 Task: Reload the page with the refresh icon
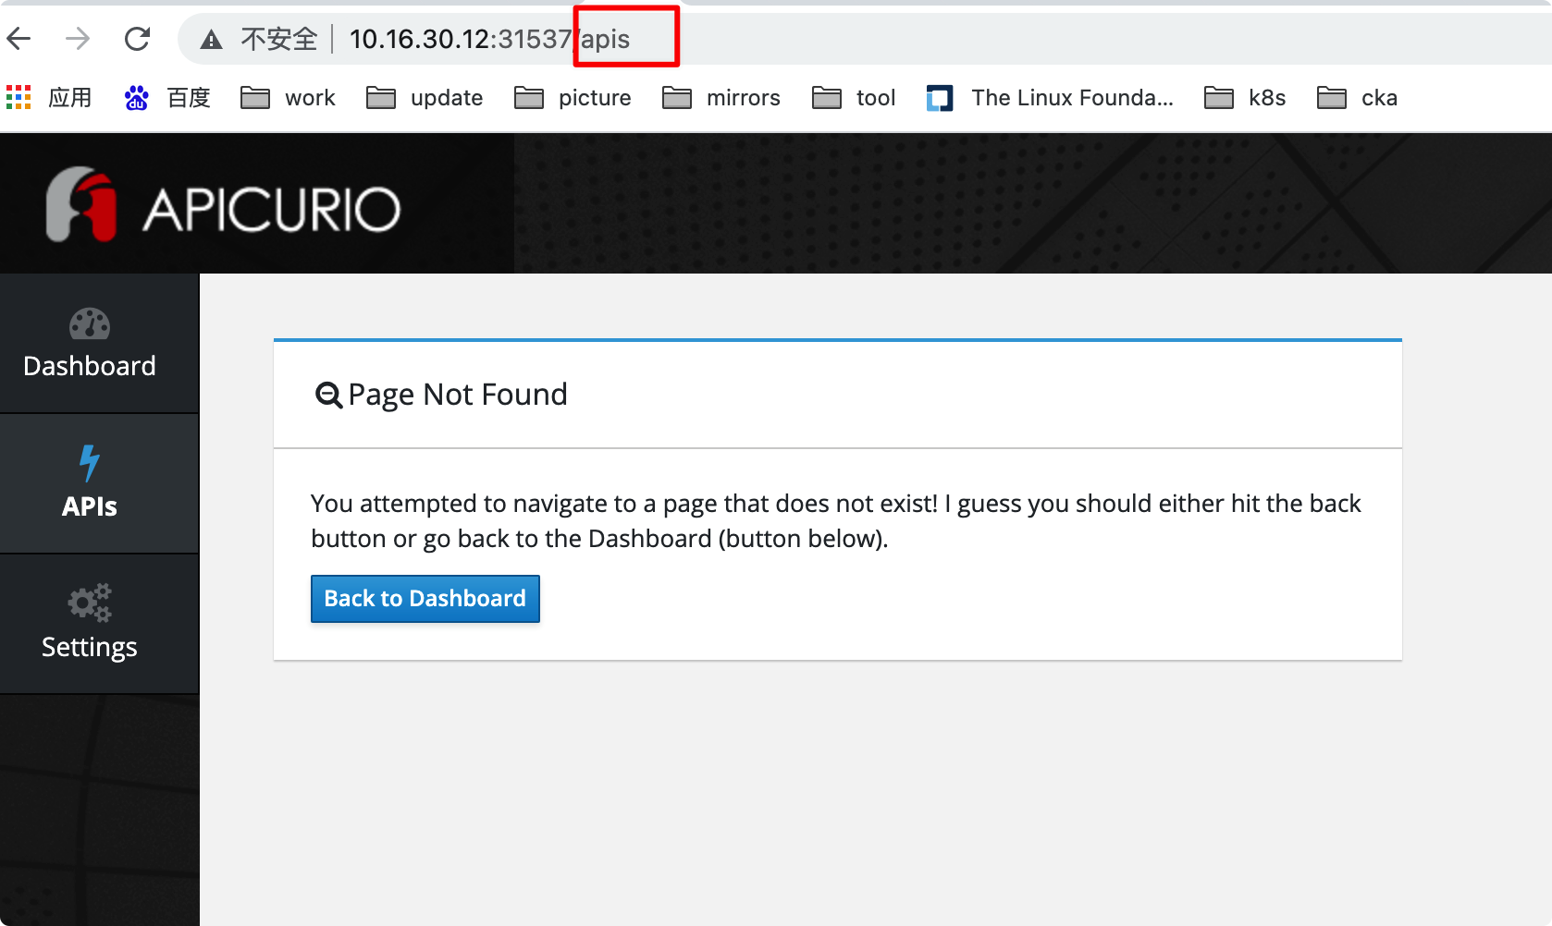coord(137,38)
